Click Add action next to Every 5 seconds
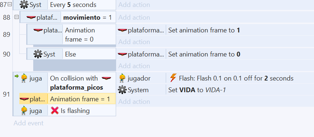 click(x=134, y=5)
